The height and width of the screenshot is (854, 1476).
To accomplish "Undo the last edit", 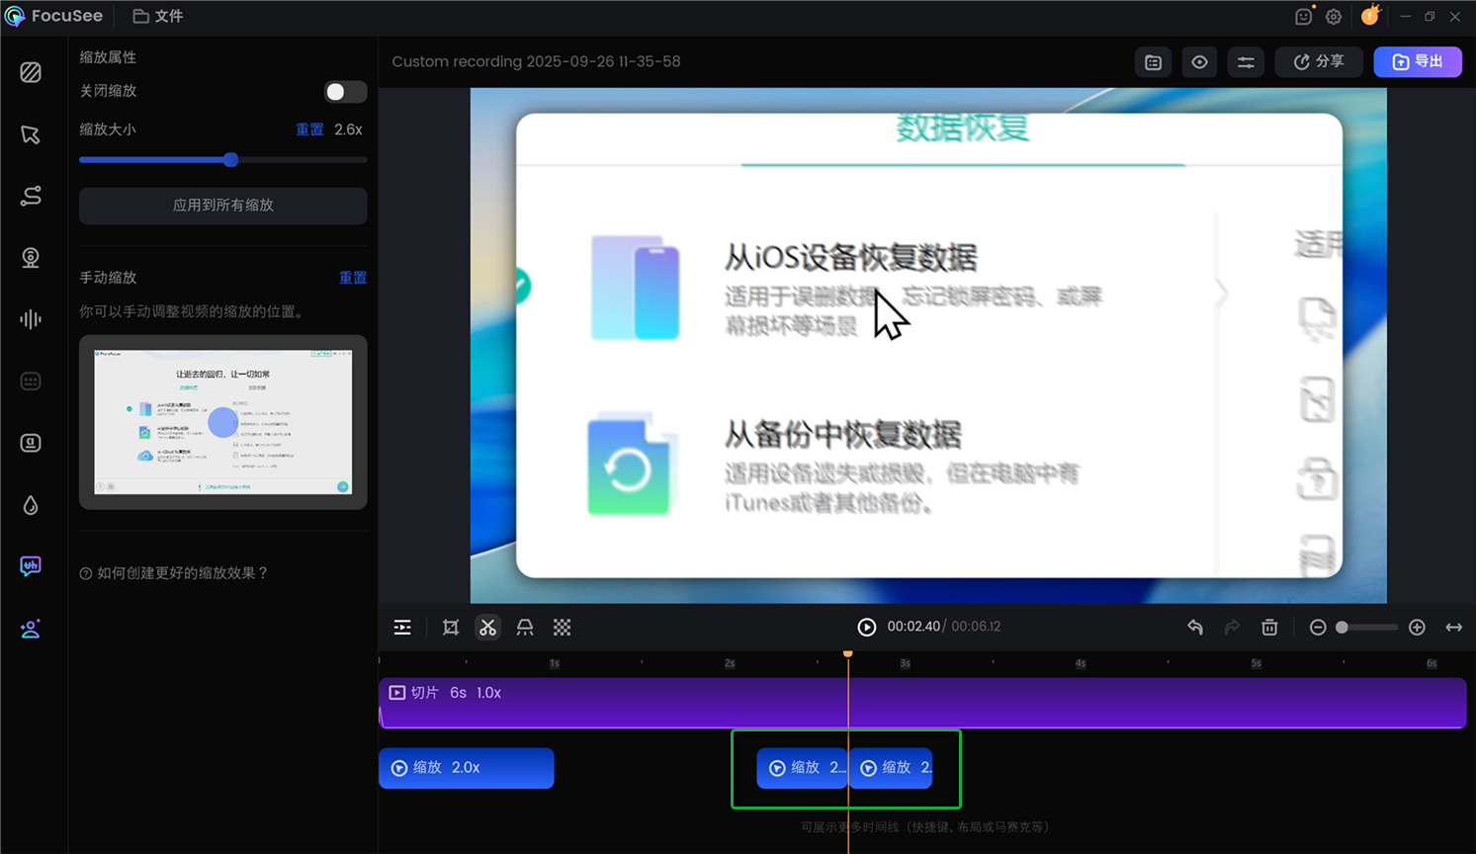I will point(1195,627).
